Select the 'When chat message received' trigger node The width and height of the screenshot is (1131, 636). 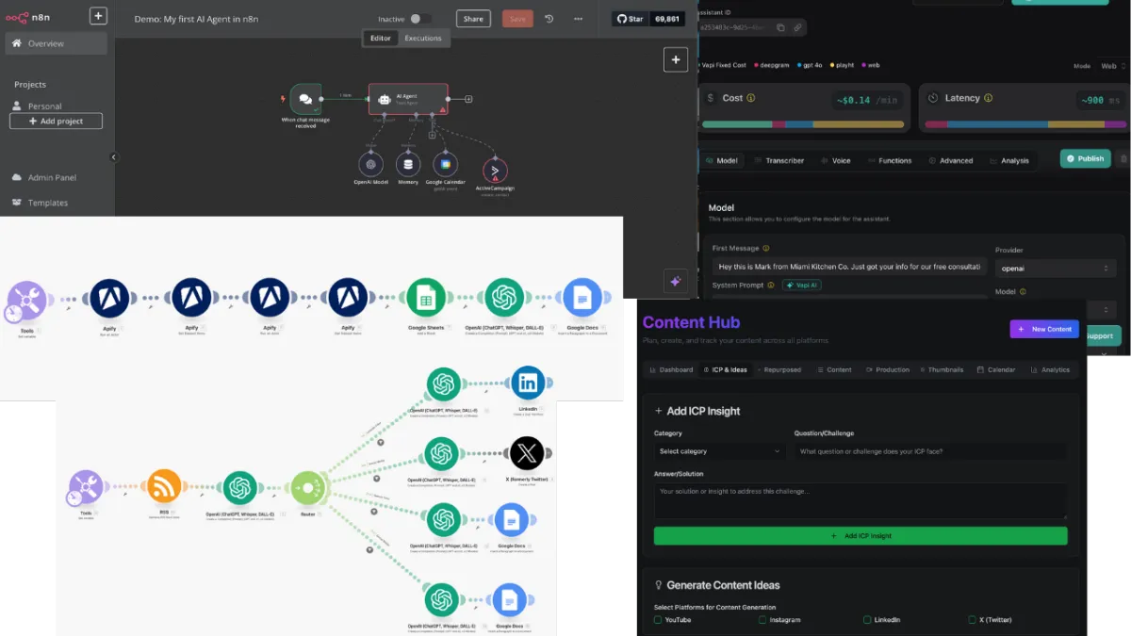pos(304,99)
